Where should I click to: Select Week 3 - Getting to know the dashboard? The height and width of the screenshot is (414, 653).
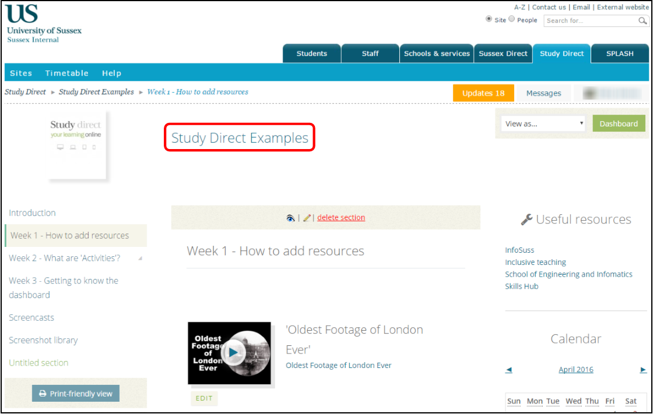pyautogui.click(x=64, y=288)
